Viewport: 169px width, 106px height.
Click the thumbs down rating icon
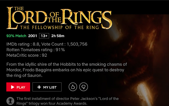(x=83, y=87)
